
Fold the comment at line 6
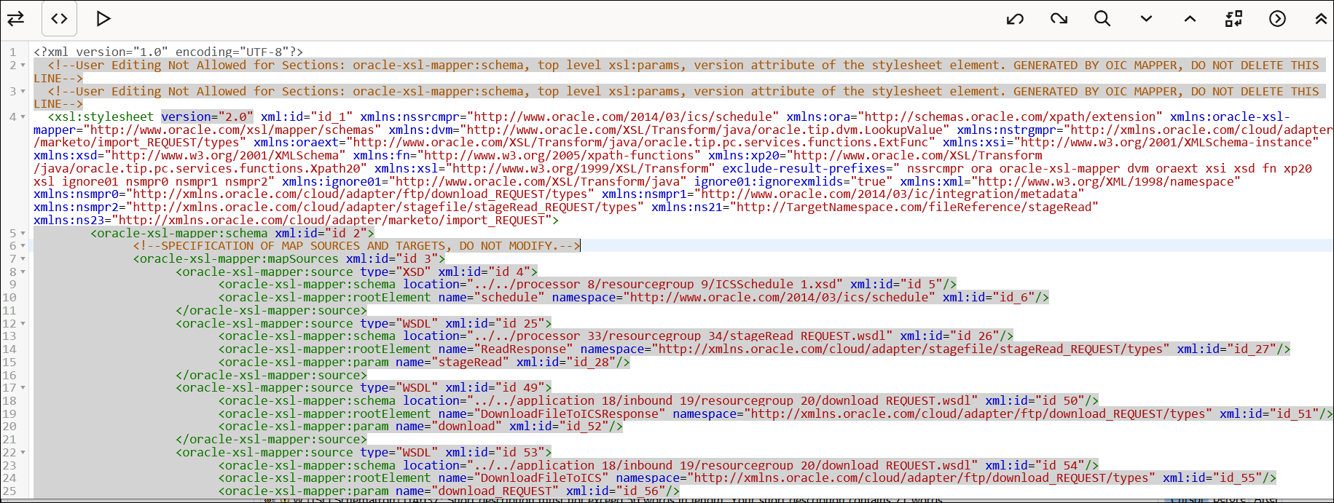point(23,246)
